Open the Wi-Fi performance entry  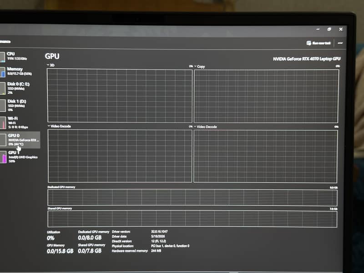[20, 122]
